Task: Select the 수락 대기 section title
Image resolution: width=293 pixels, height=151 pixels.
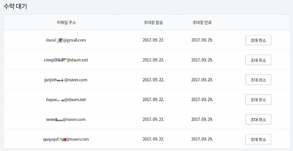Action: pos(15,7)
